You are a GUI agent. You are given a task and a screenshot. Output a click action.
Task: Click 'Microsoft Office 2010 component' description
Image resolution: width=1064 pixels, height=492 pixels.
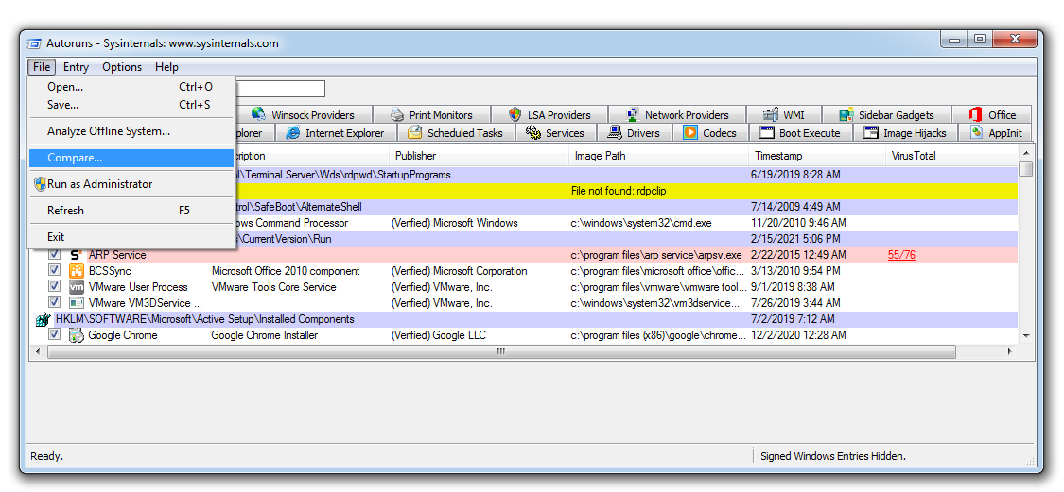click(x=286, y=271)
